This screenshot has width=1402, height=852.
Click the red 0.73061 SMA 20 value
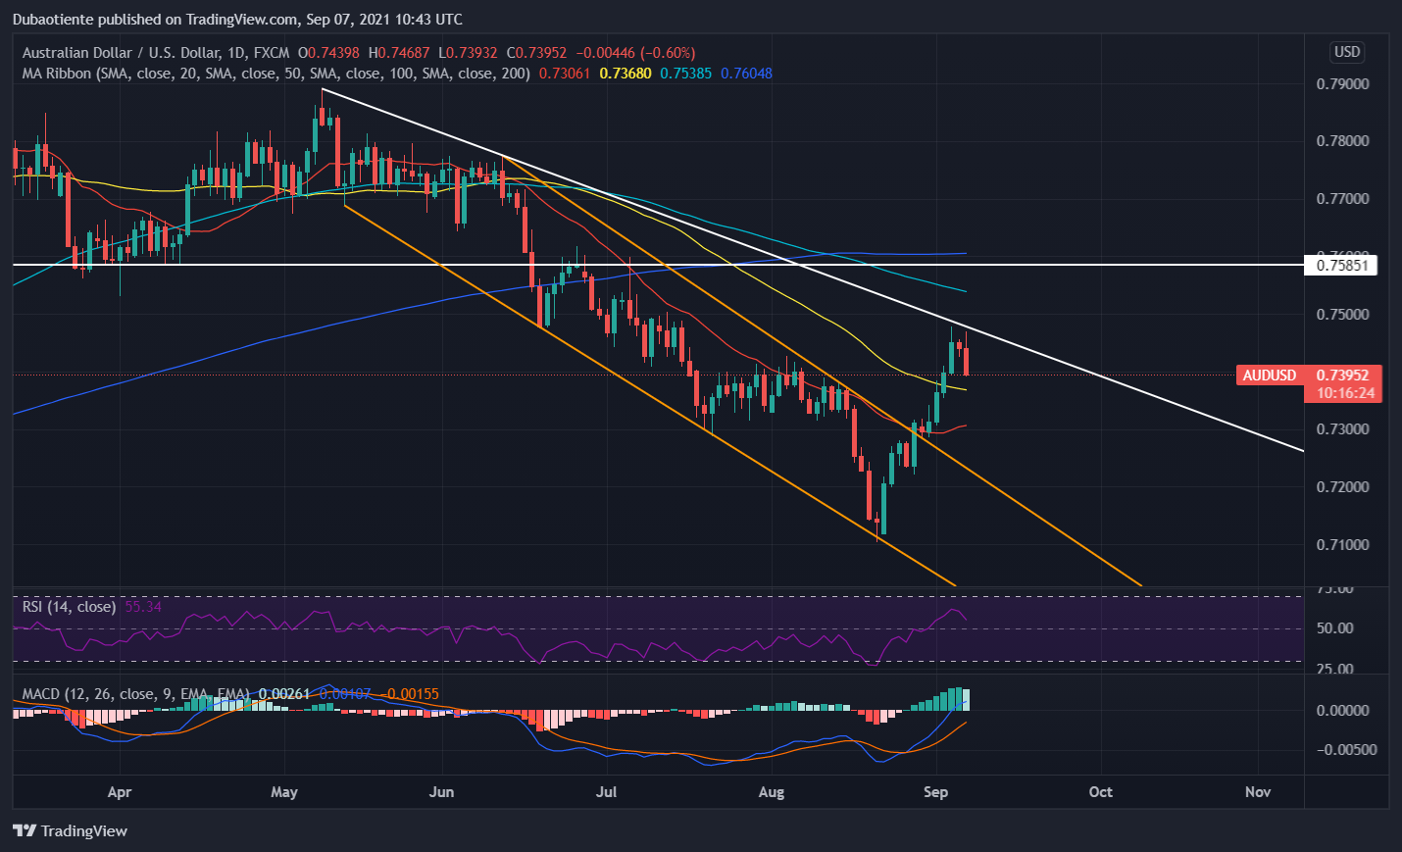tap(565, 74)
